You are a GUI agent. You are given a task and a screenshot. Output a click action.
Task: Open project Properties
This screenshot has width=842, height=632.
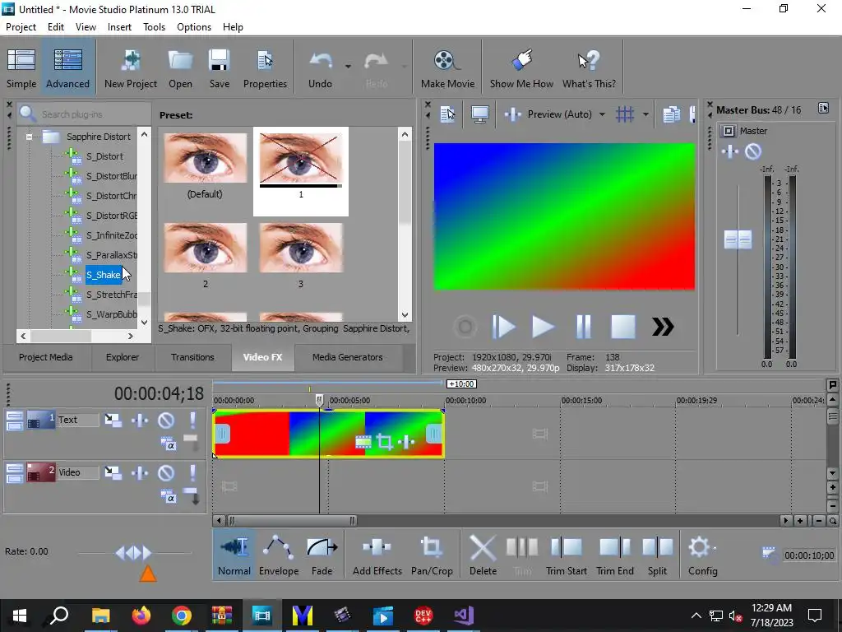[265, 67]
